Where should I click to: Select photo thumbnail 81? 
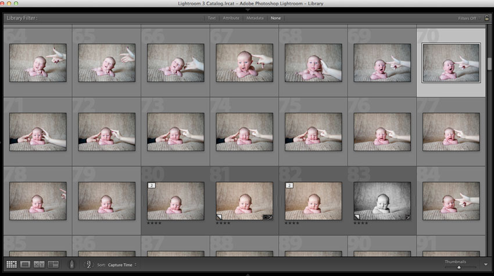(x=245, y=201)
